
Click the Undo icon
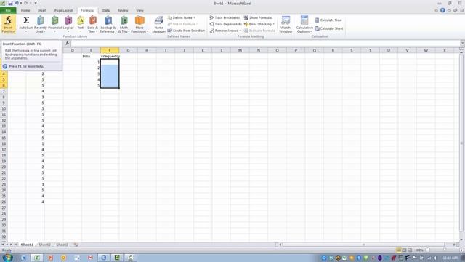[x=17, y=3]
